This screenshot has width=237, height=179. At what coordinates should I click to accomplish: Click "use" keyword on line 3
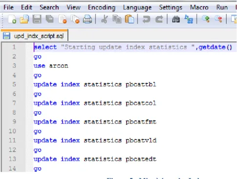(39, 66)
